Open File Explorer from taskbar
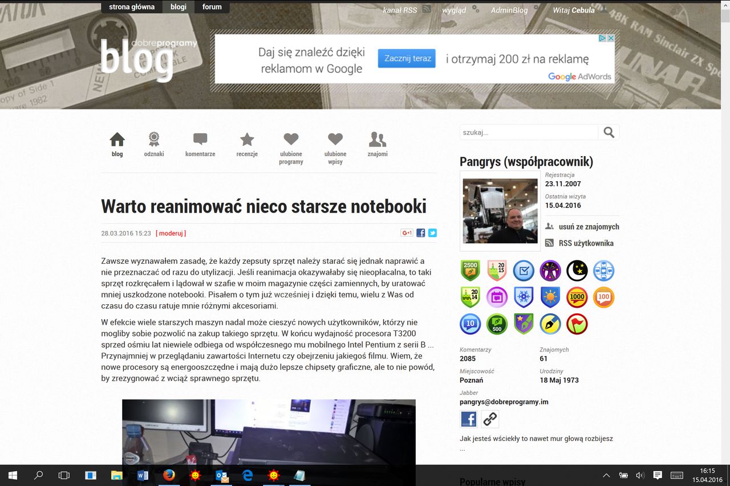Screen dimensions: 730x486 [116, 475]
